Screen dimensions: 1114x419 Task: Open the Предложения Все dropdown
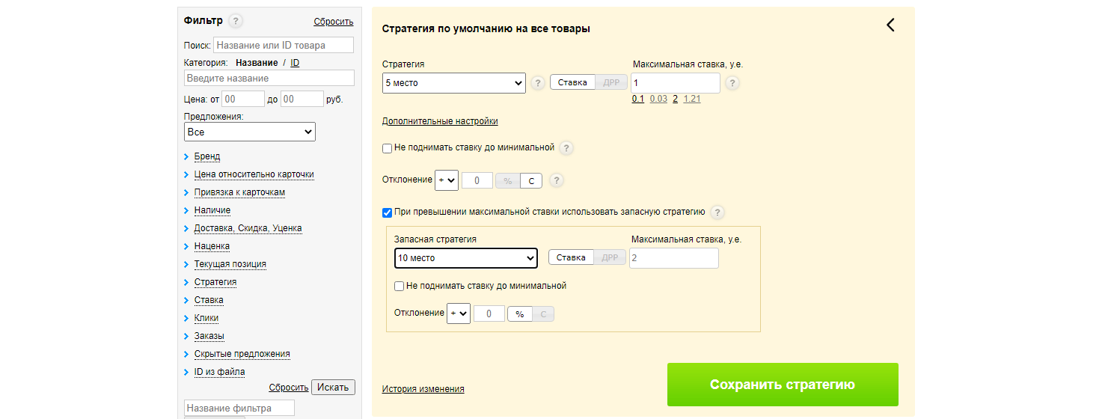pos(250,132)
